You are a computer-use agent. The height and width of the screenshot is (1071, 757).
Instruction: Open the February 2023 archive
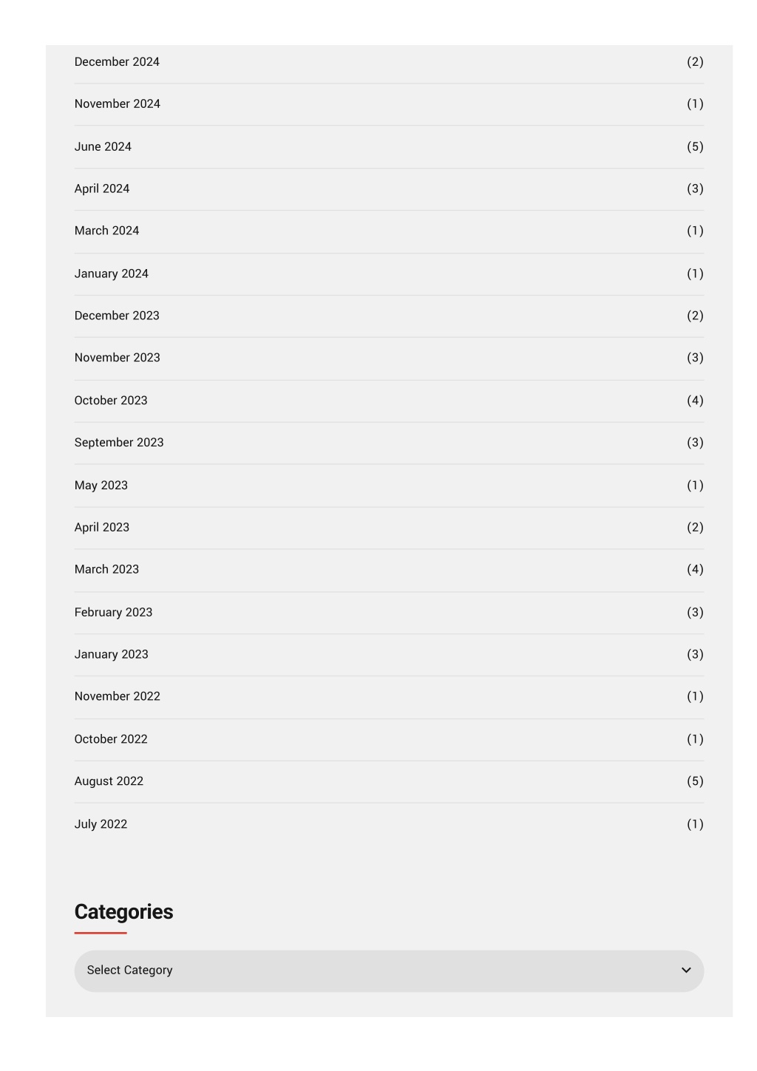click(113, 613)
